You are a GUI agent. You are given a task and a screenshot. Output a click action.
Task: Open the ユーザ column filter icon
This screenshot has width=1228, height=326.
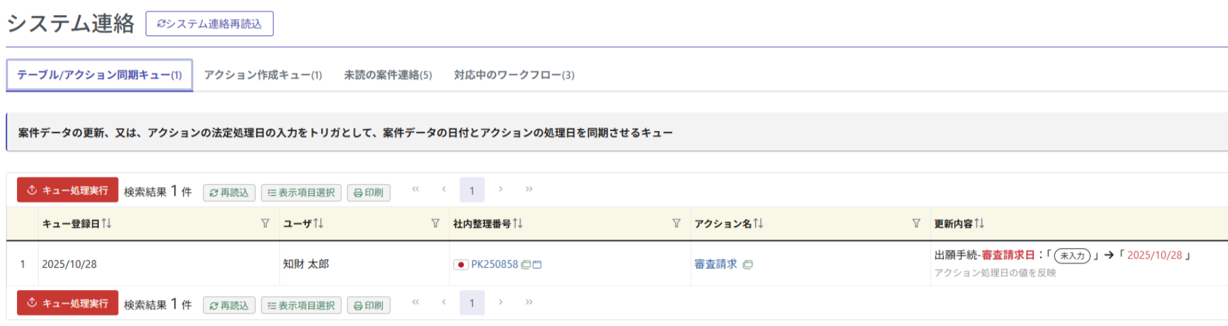tap(435, 224)
